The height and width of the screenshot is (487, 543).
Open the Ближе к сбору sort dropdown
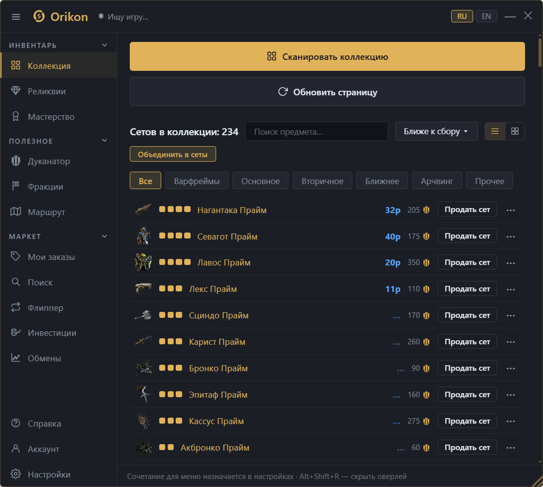click(436, 131)
